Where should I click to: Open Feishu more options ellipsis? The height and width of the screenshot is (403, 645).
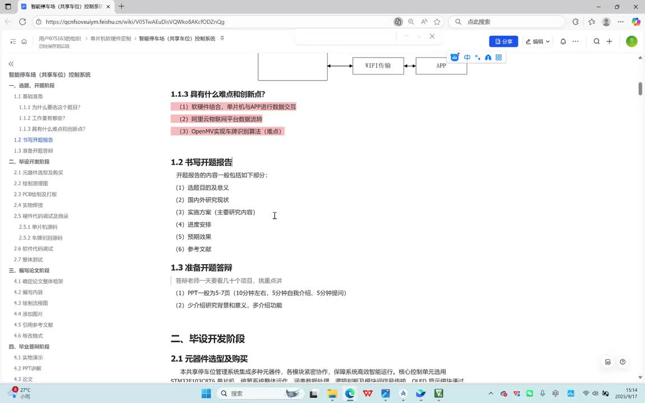(x=576, y=41)
